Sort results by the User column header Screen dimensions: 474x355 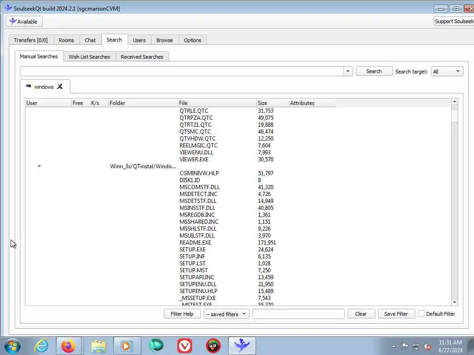point(48,103)
